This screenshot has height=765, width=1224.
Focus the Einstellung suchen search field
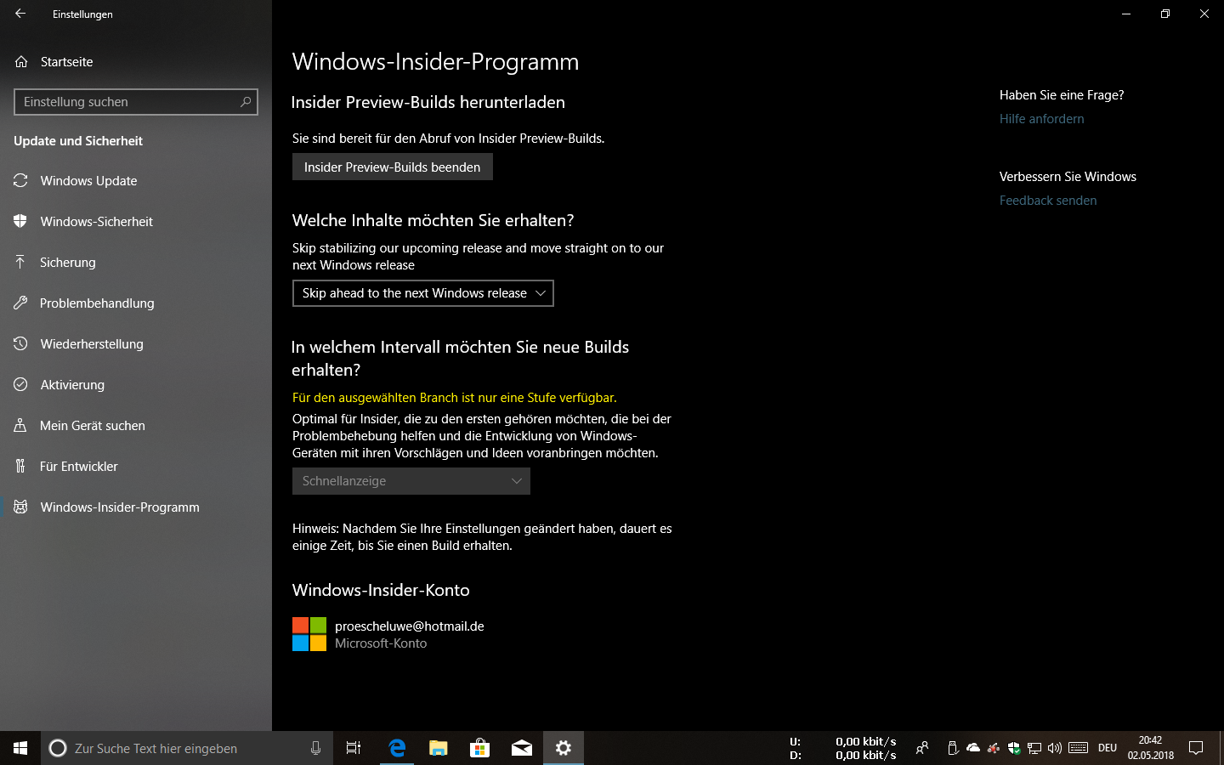(x=136, y=102)
